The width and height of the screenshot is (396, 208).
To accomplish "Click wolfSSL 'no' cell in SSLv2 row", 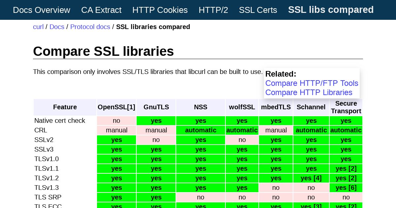I will 242,140.
